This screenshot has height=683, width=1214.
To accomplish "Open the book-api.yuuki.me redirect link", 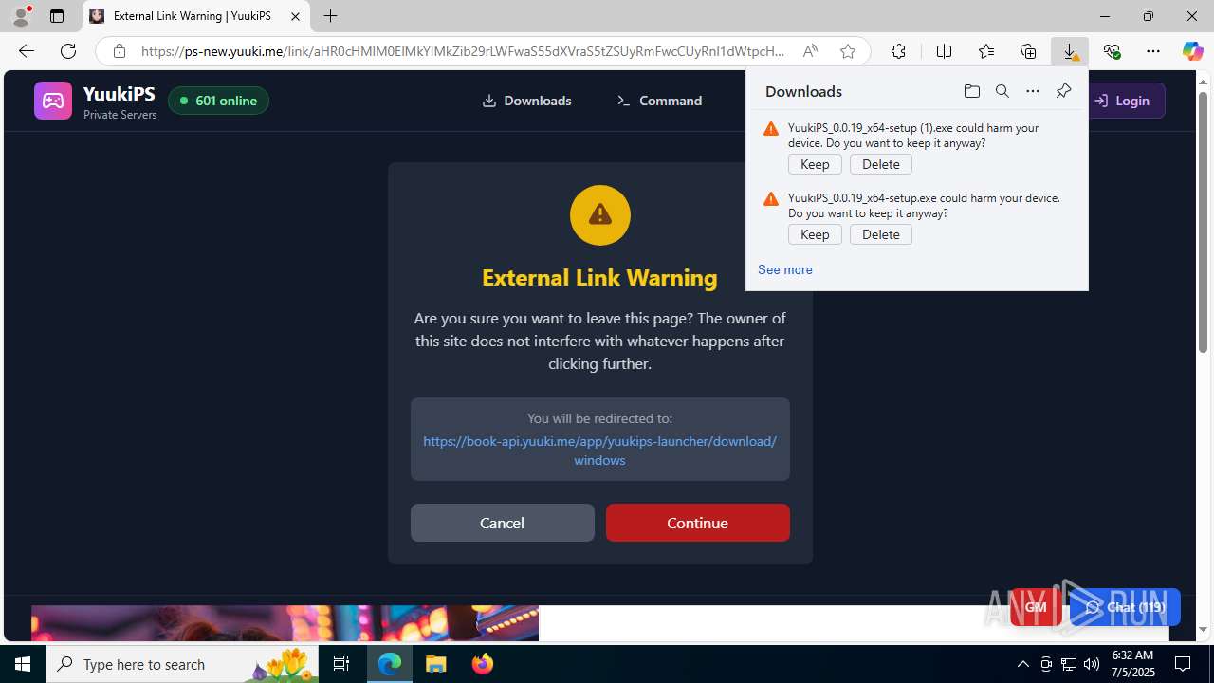I will click(x=599, y=451).
